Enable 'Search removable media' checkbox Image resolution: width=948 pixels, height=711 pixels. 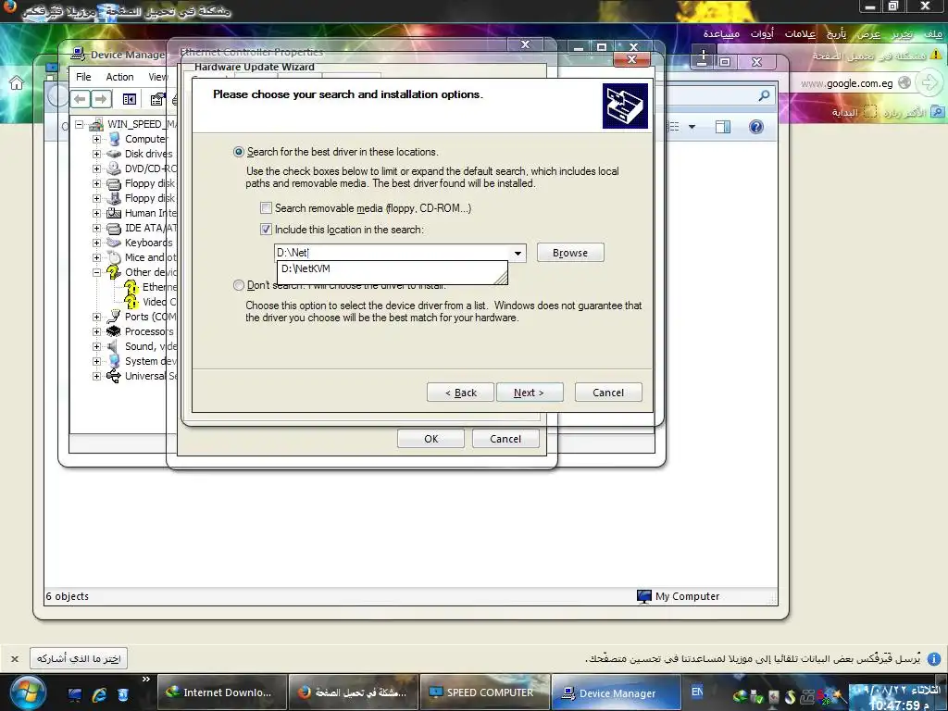click(x=266, y=208)
